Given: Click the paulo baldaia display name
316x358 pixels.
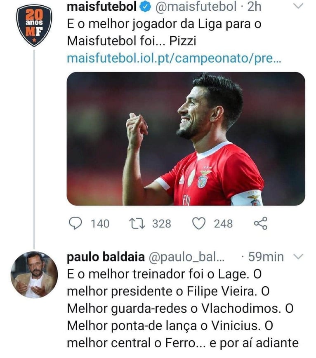Looking at the screenshot, I should coord(106,257).
